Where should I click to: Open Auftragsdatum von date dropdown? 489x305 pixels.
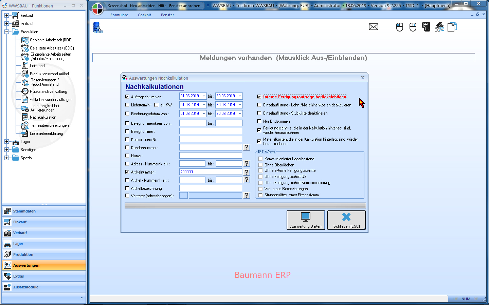pos(204,96)
